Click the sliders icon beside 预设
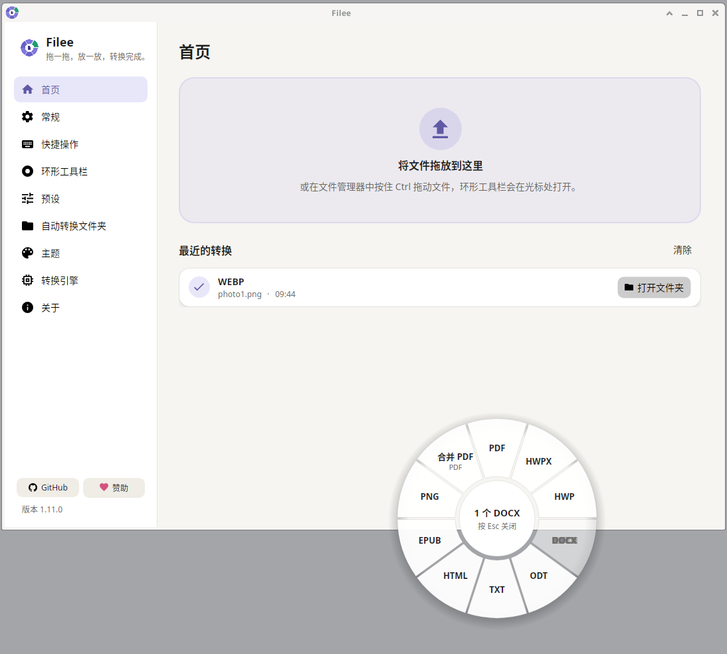 pyautogui.click(x=27, y=199)
